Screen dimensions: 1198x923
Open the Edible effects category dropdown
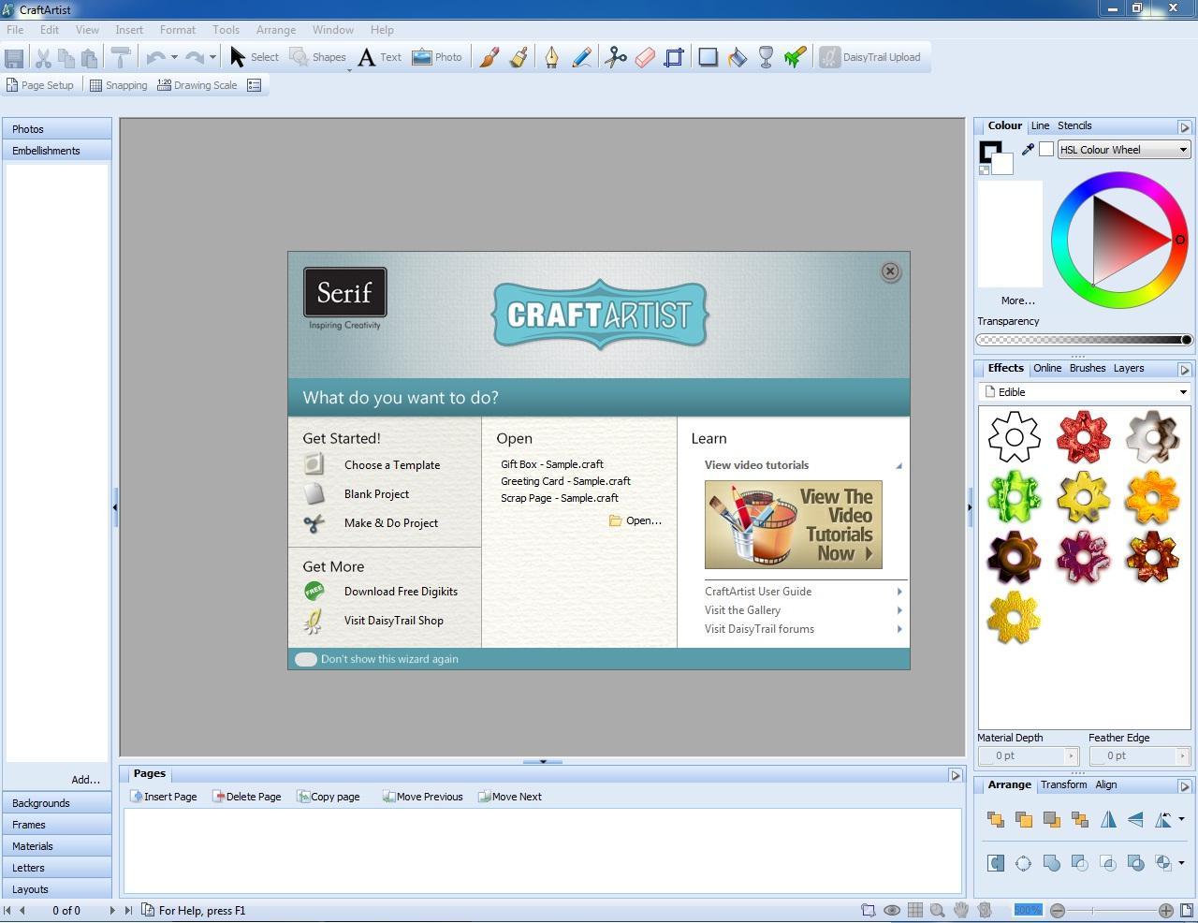1085,392
